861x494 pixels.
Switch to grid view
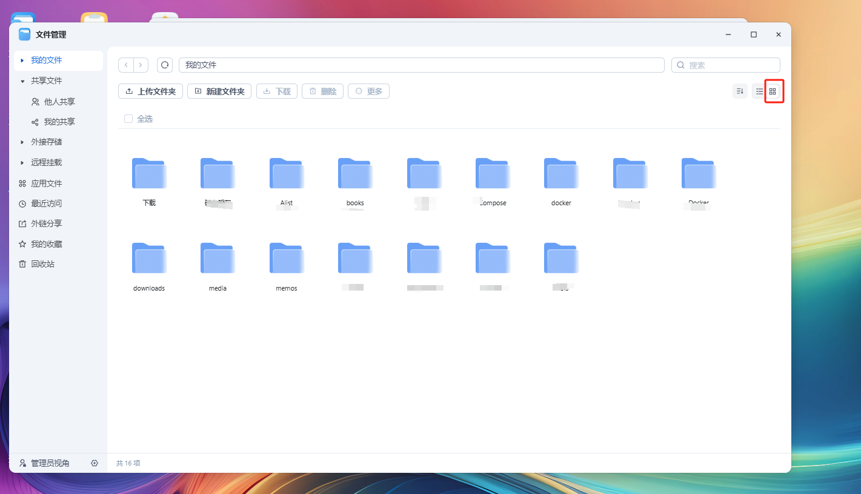[773, 91]
